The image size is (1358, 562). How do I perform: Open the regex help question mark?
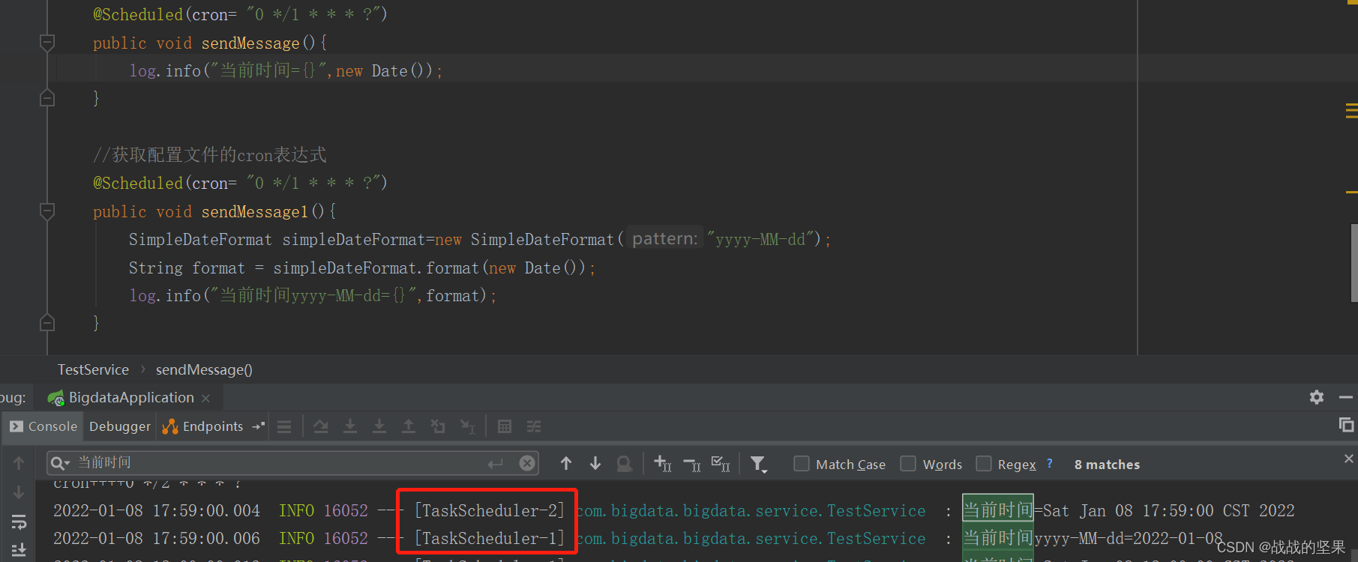point(1050,464)
